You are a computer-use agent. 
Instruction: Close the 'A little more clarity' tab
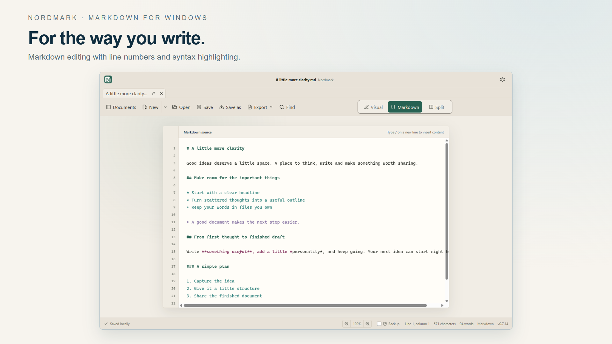pos(161,94)
